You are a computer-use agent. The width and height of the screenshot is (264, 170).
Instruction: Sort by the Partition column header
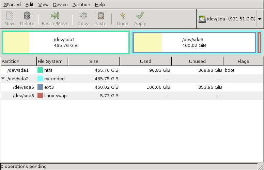(18, 61)
